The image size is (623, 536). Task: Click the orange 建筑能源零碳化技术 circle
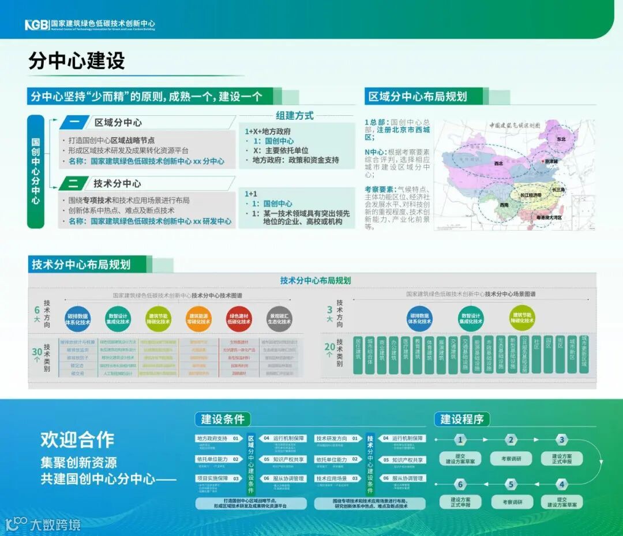point(198,319)
